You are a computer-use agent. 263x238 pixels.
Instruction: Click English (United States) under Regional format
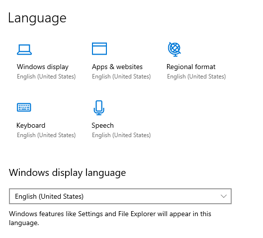coord(196,77)
